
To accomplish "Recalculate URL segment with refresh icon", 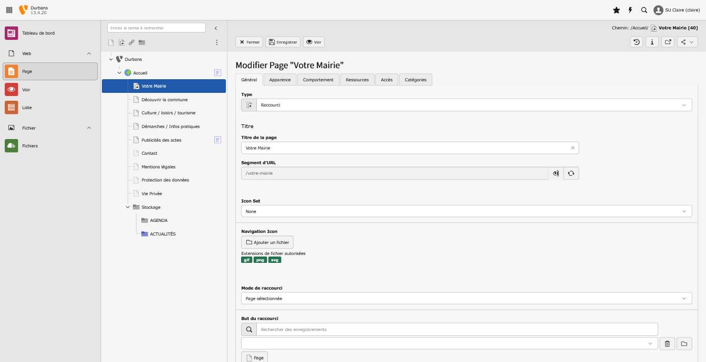I will pyautogui.click(x=571, y=173).
